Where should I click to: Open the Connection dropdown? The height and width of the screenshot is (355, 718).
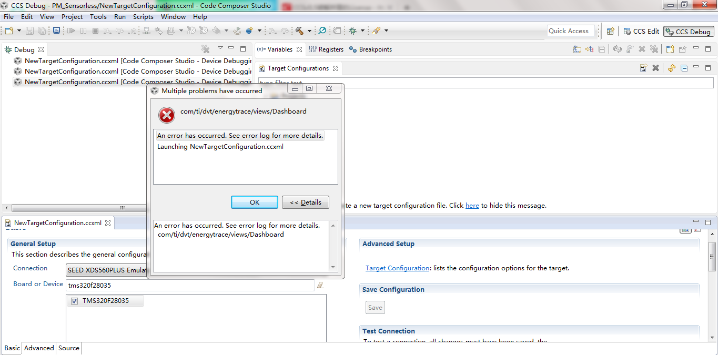click(107, 270)
